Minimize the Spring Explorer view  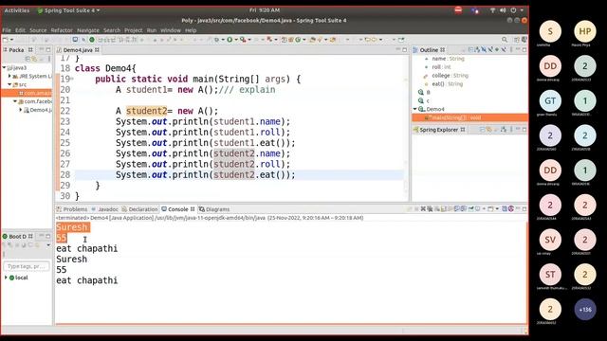point(518,130)
